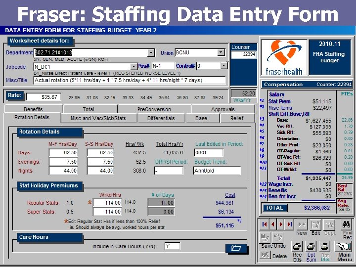Click the Save record icon

(x=265, y=237)
